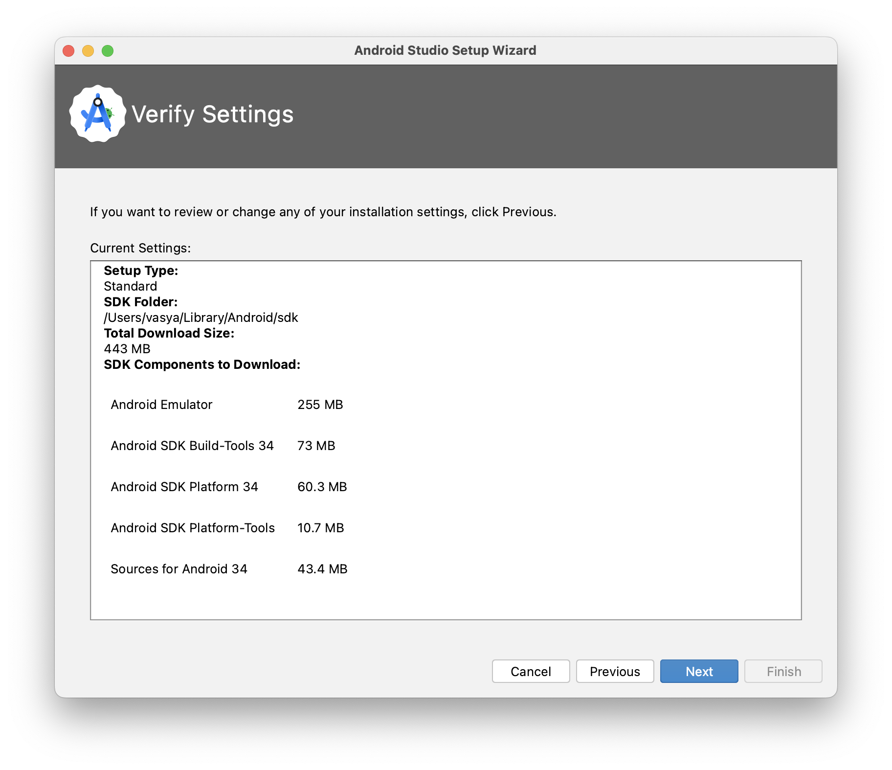Viewport: 892px width, 770px height.
Task: Close the wizard with the red button
Action: (x=68, y=51)
